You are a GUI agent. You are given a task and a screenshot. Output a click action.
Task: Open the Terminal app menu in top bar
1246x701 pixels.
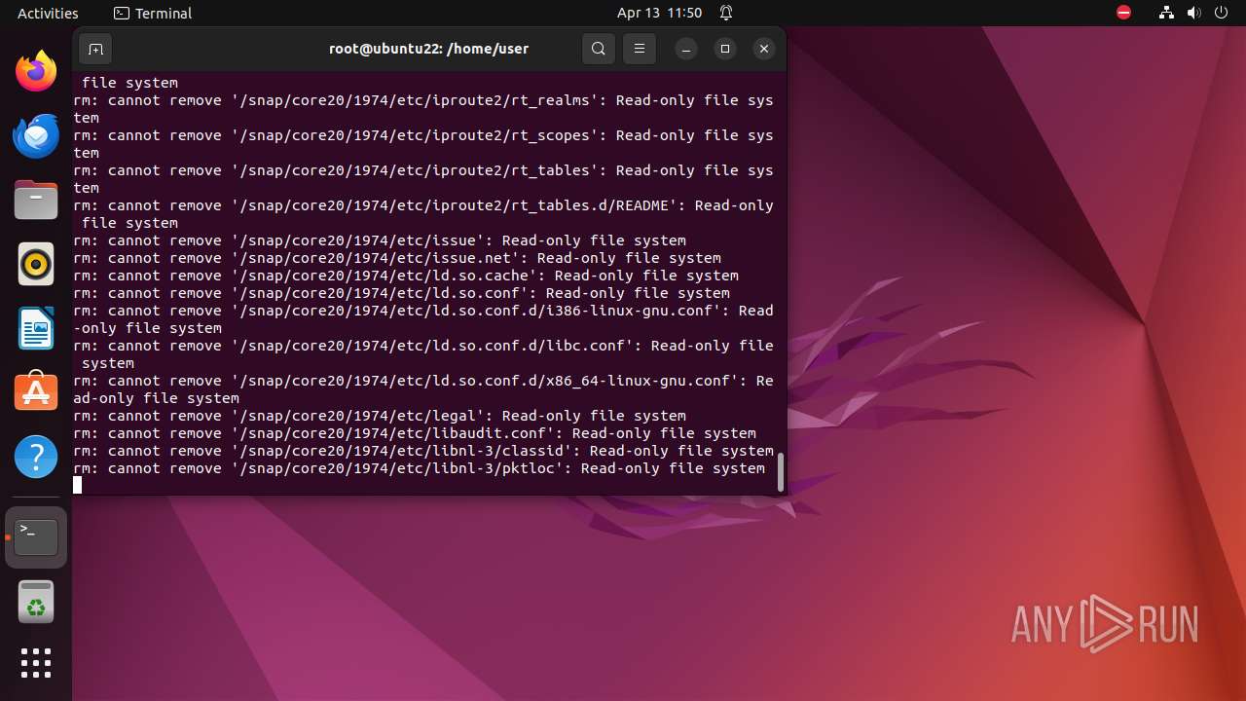point(153,13)
